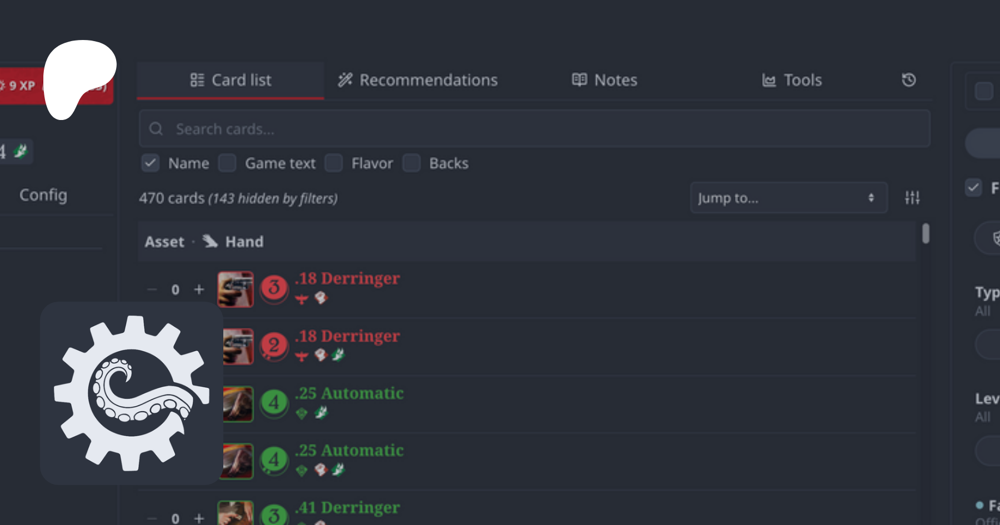This screenshot has height=525, width=1000.
Task: Toggle the Backs checkbox
Action: 411,163
